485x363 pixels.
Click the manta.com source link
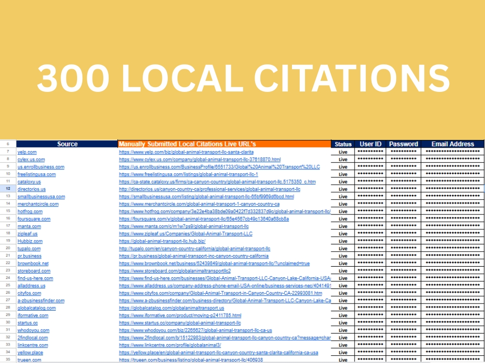pos(29,226)
